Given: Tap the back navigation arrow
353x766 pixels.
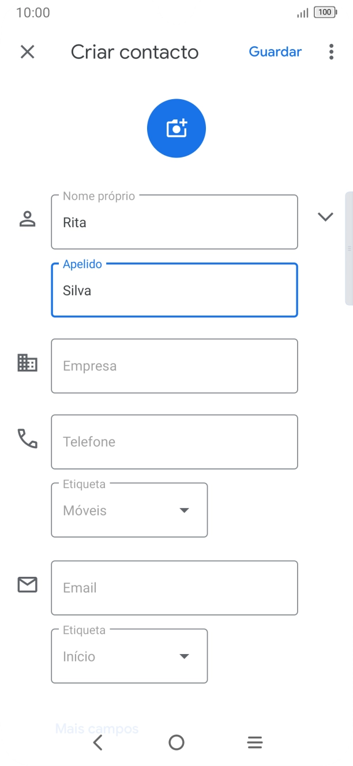Looking at the screenshot, I should pyautogui.click(x=97, y=742).
